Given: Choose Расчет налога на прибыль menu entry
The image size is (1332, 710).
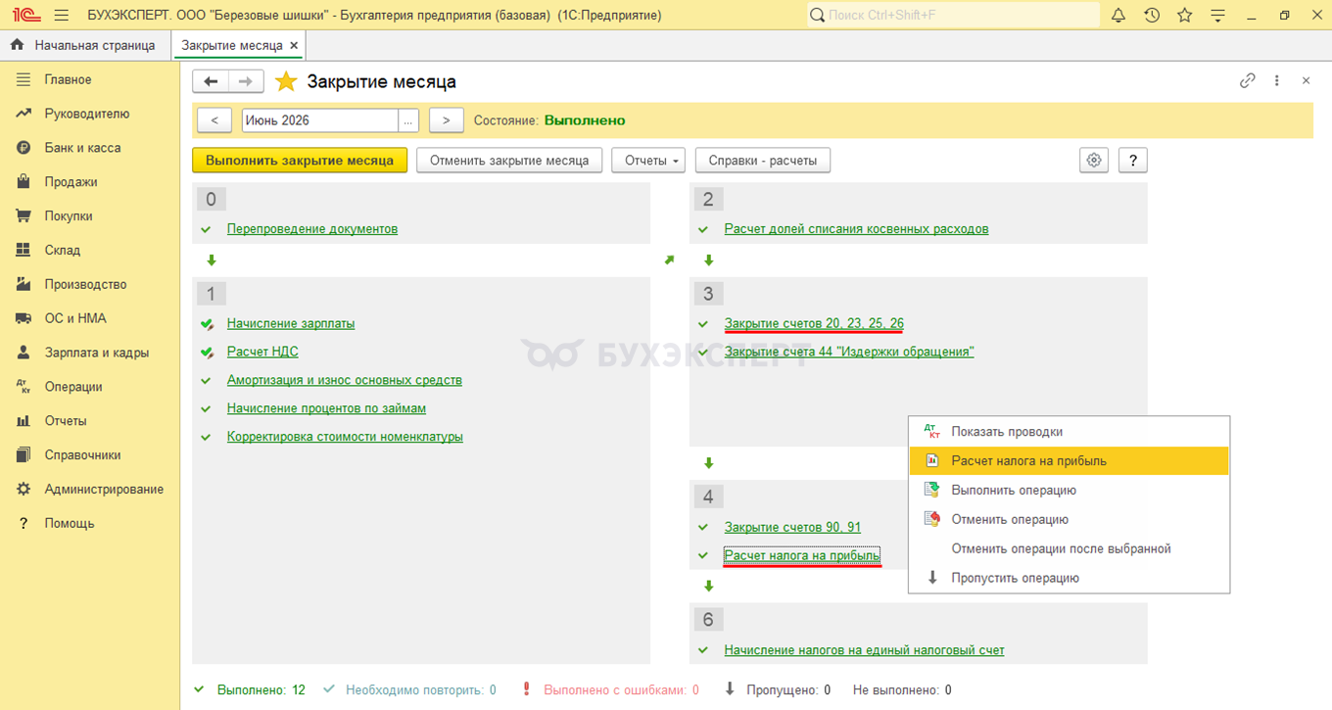Looking at the screenshot, I should coord(1069,461).
